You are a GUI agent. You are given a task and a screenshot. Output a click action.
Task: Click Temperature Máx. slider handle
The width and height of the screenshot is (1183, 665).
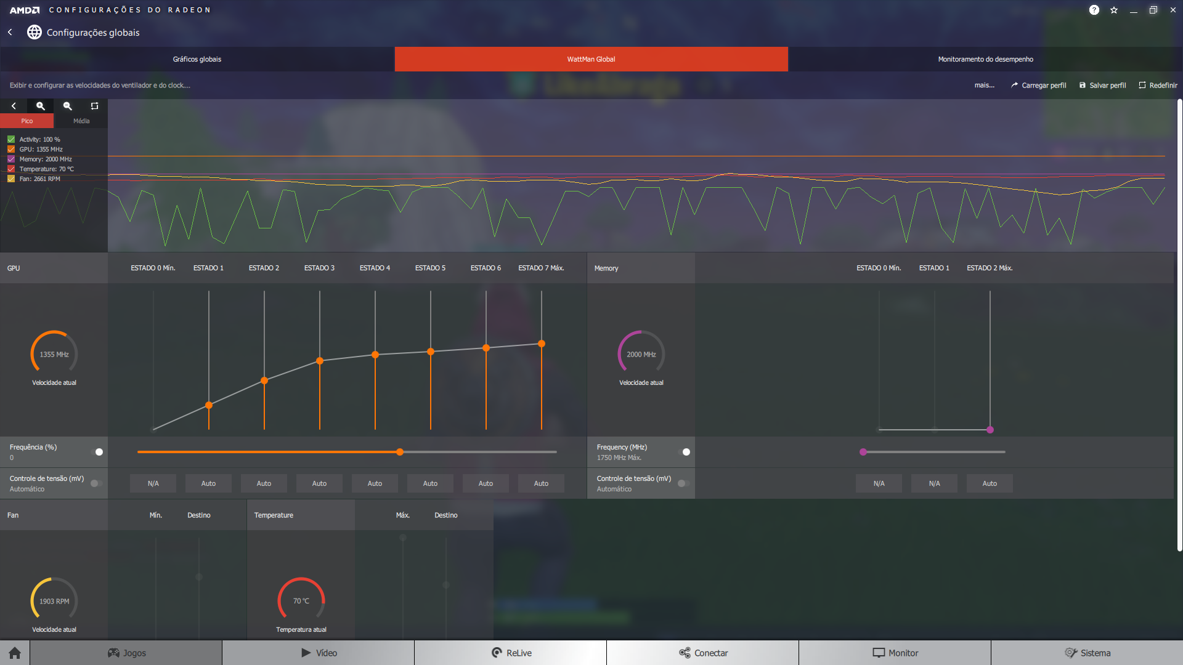coord(403,538)
